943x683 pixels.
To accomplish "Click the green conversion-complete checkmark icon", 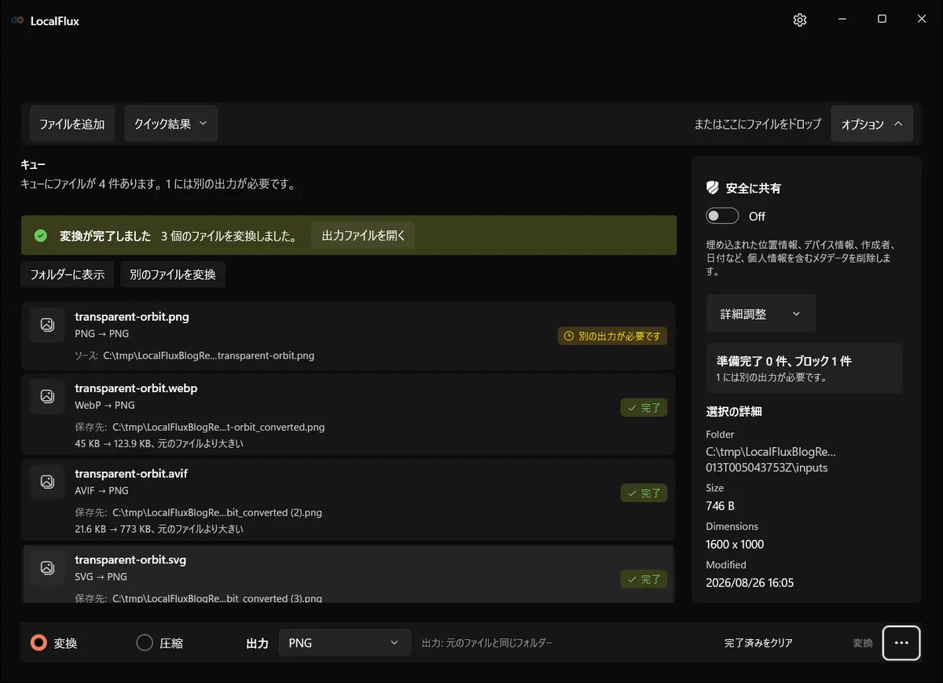I will 41,236.
